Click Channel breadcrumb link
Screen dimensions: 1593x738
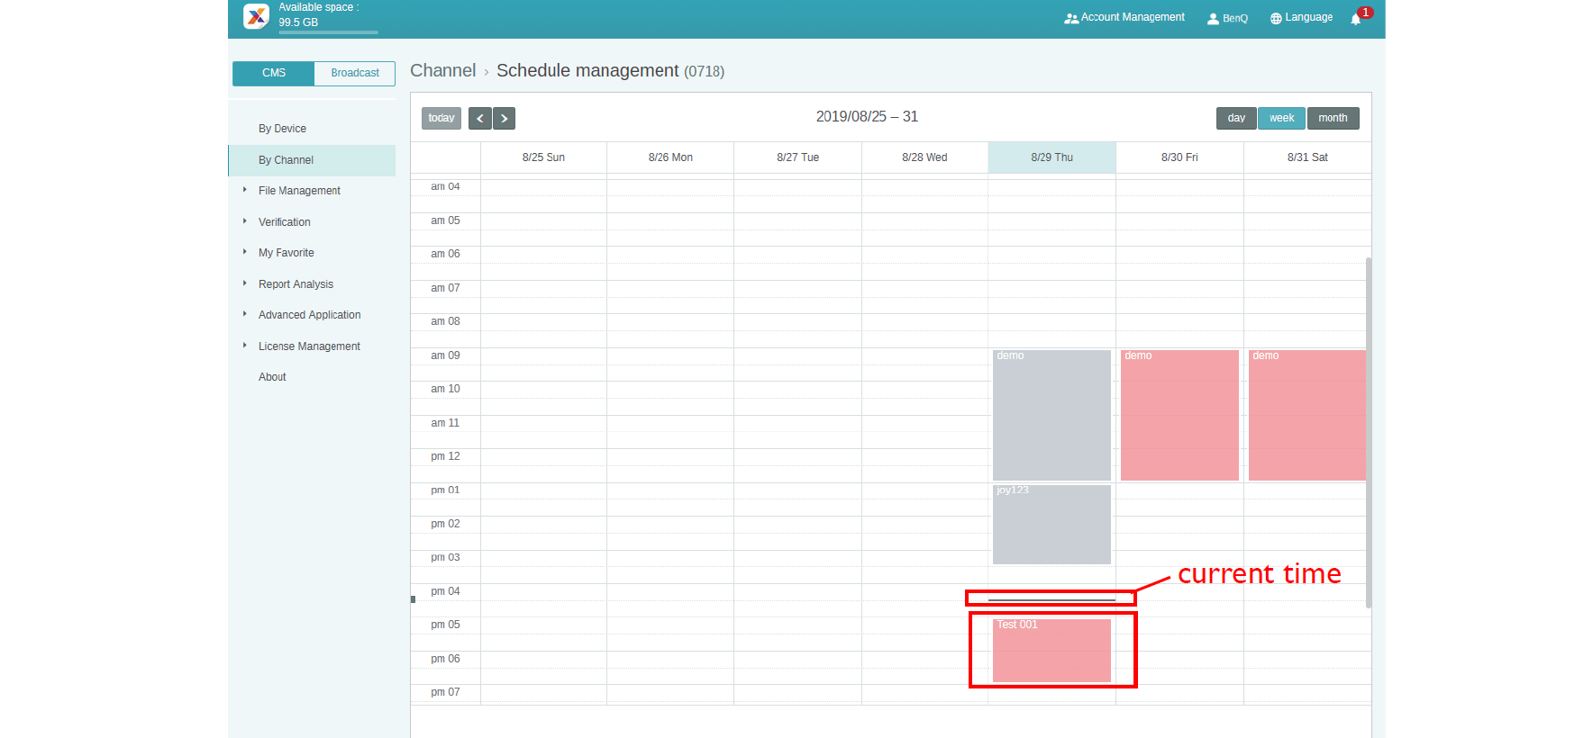point(442,71)
